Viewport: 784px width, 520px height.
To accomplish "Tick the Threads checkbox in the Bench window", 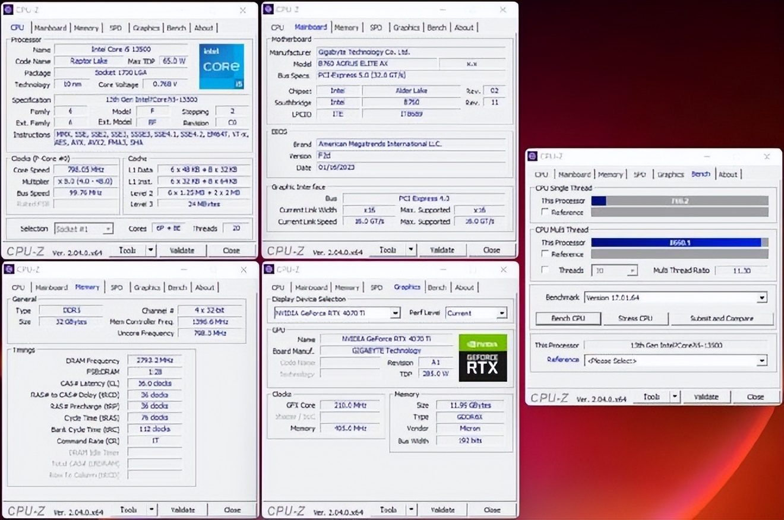I will click(545, 270).
